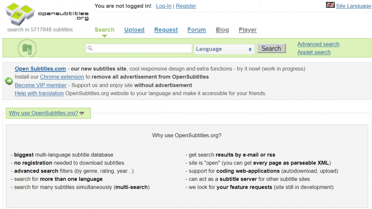This screenshot has height=209, width=372.
Task: Click the Register link
Action: pyautogui.click(x=186, y=6)
